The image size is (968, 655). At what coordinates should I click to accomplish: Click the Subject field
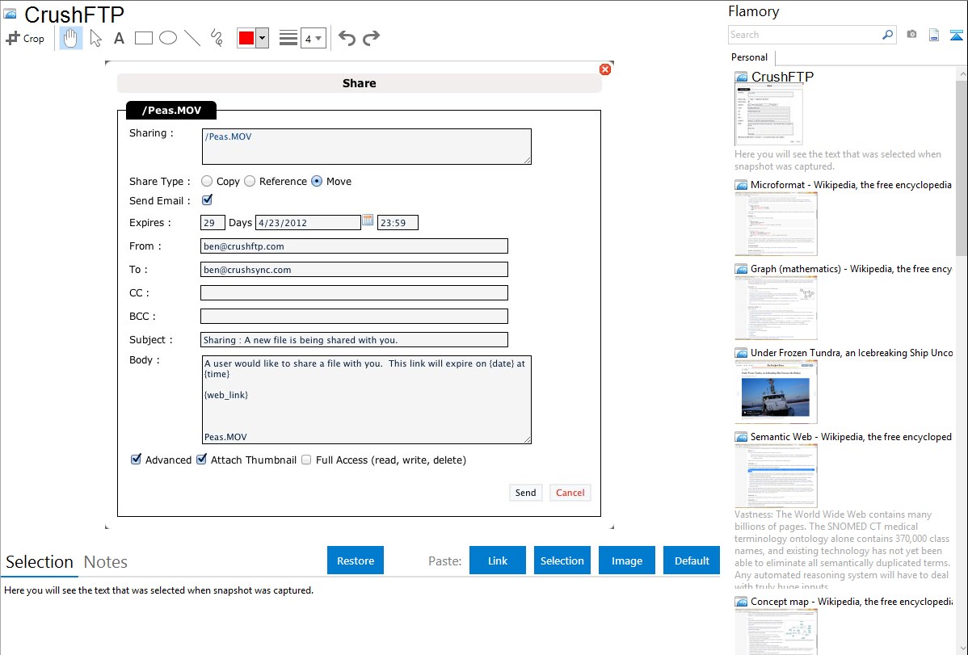click(355, 340)
